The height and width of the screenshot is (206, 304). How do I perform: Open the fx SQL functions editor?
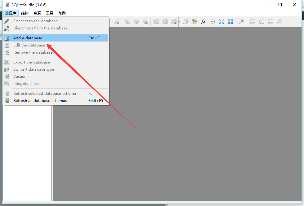pos(203,22)
